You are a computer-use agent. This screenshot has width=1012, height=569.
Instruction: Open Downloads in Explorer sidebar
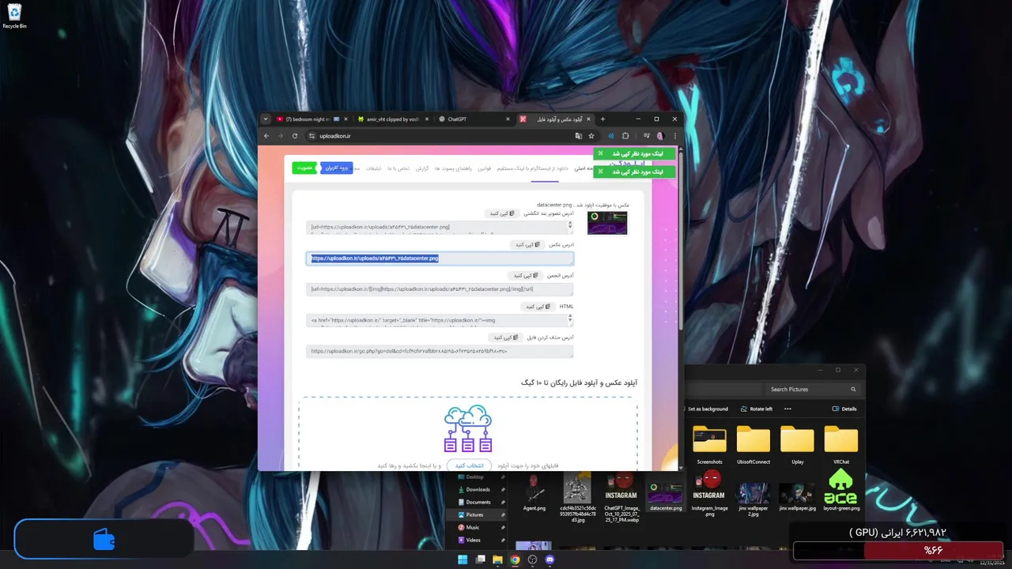point(478,489)
